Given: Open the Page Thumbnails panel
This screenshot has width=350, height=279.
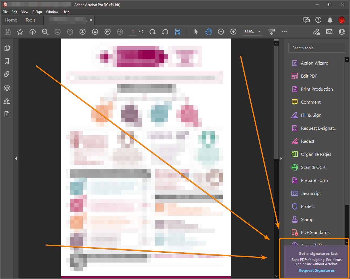Looking at the screenshot, I should tap(7, 48).
